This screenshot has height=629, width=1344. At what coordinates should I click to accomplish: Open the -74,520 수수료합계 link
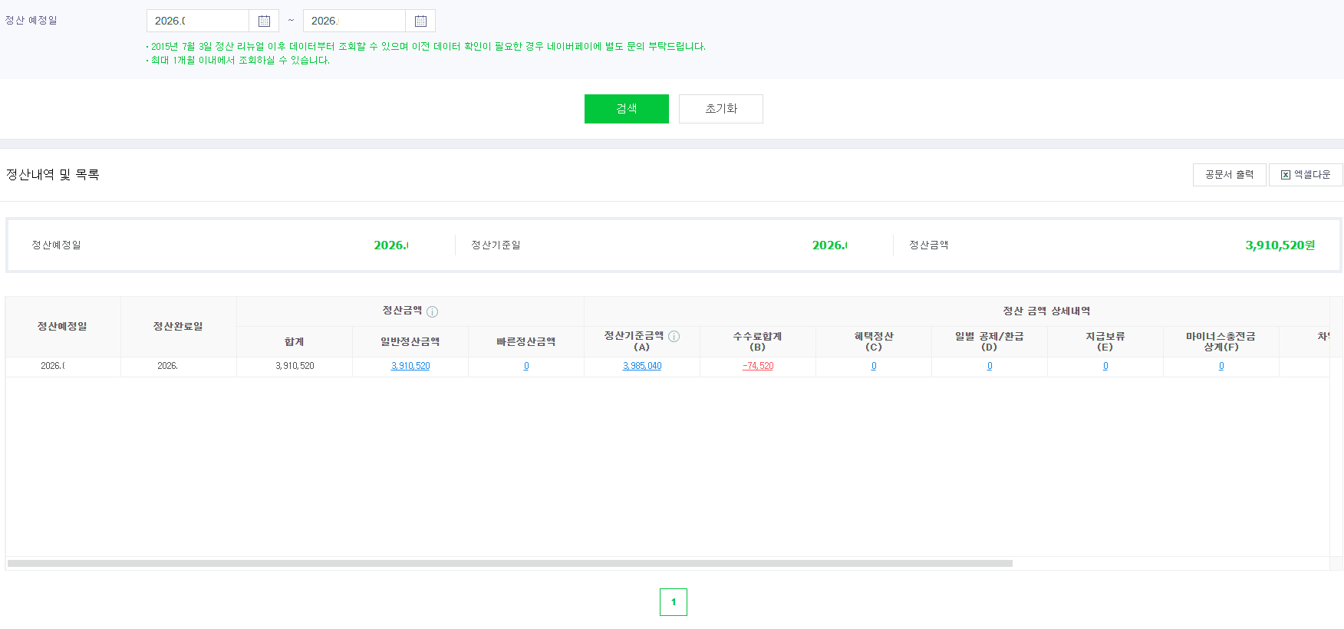pos(758,366)
